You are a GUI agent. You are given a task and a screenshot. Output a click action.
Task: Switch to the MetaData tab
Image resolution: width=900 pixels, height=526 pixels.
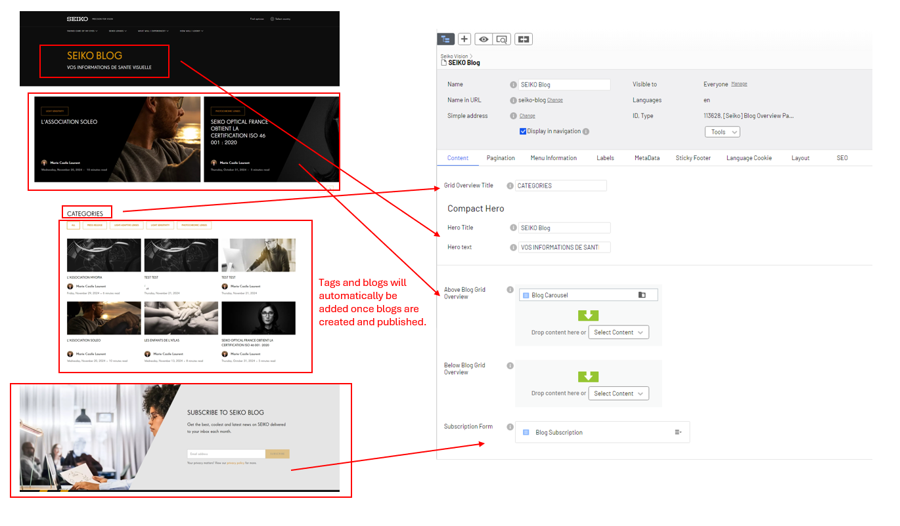[646, 158]
